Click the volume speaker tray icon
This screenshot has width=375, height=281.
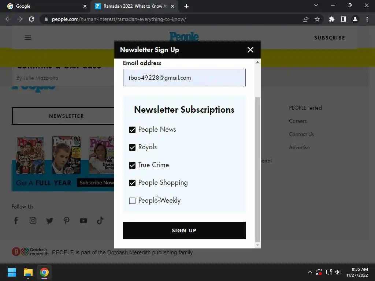click(x=337, y=272)
